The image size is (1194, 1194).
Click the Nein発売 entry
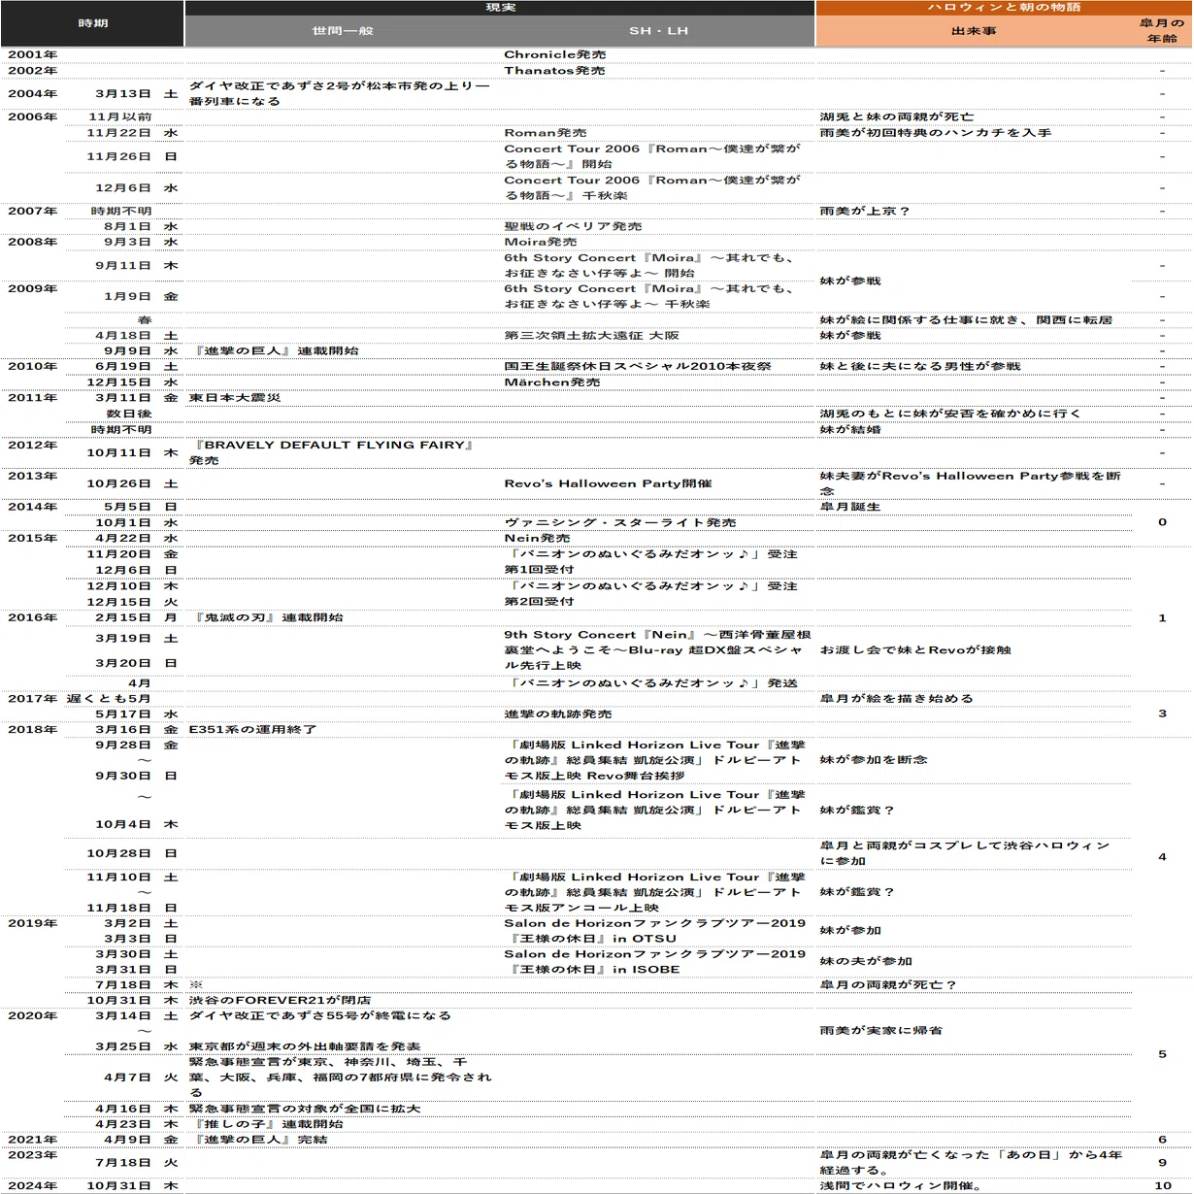pos(537,539)
